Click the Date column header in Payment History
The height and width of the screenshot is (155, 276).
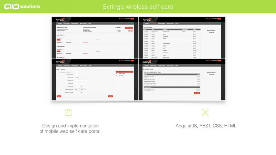145,30
